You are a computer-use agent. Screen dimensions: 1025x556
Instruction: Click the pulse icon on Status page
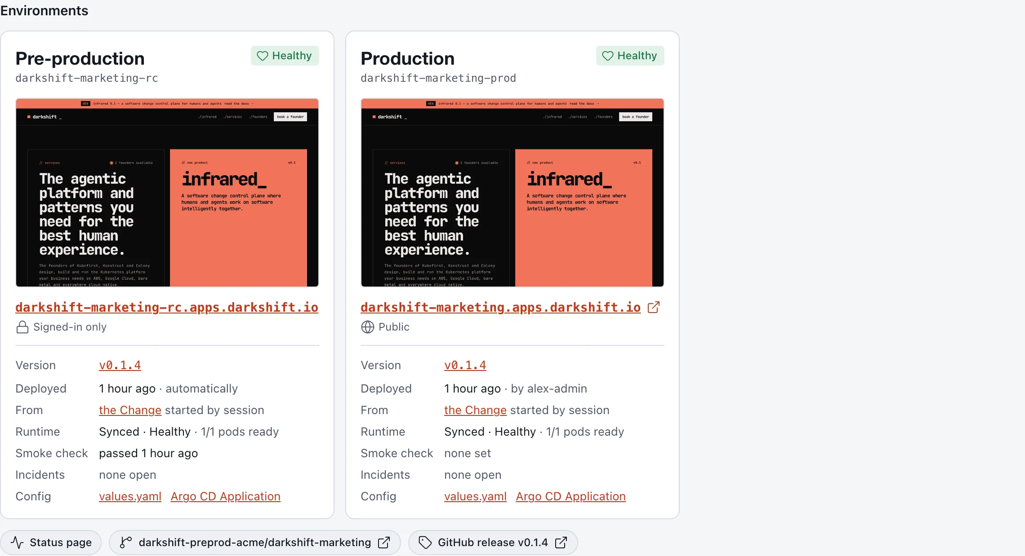click(17, 543)
